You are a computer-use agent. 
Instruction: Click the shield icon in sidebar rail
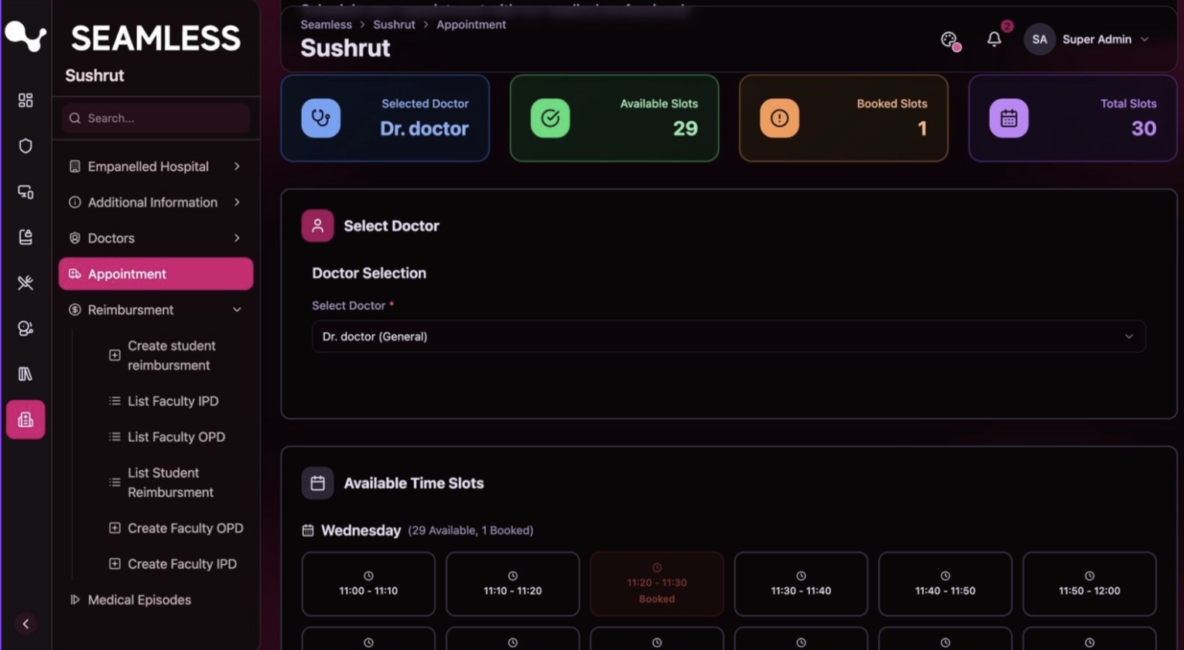pos(26,146)
